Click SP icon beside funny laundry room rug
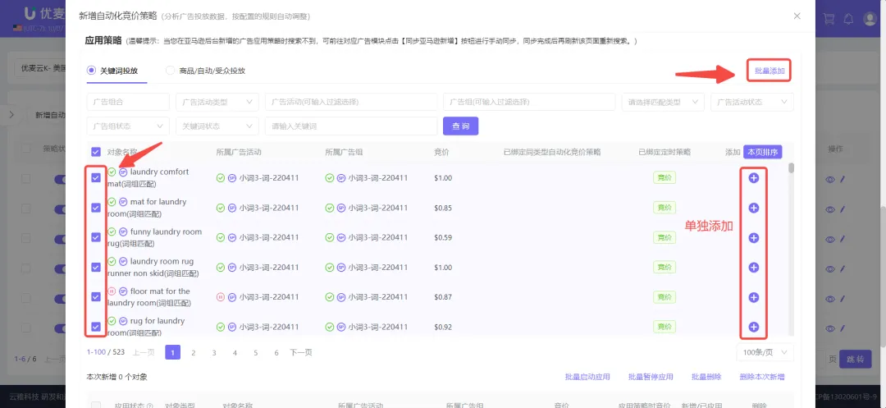The width and height of the screenshot is (886, 408). [x=123, y=232]
